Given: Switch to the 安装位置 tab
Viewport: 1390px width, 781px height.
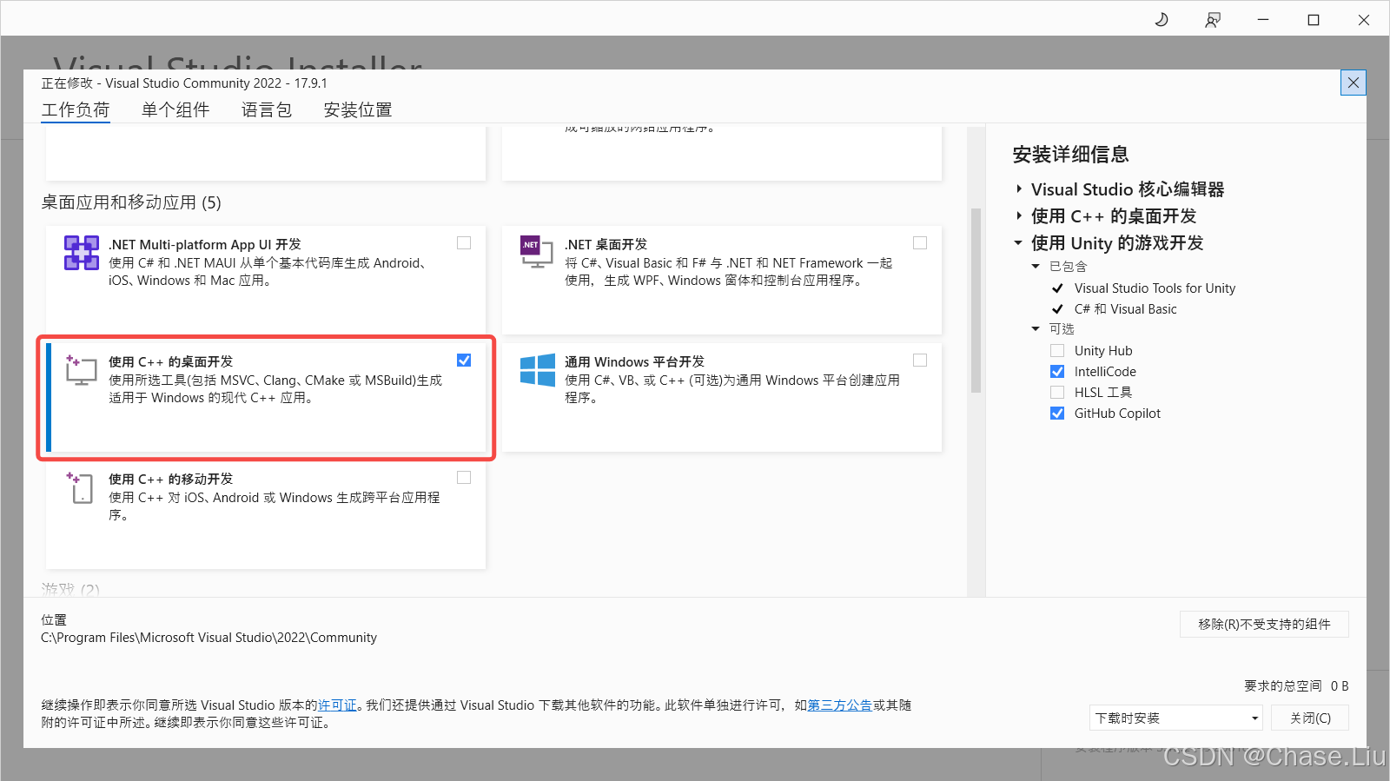Looking at the screenshot, I should pyautogui.click(x=358, y=110).
